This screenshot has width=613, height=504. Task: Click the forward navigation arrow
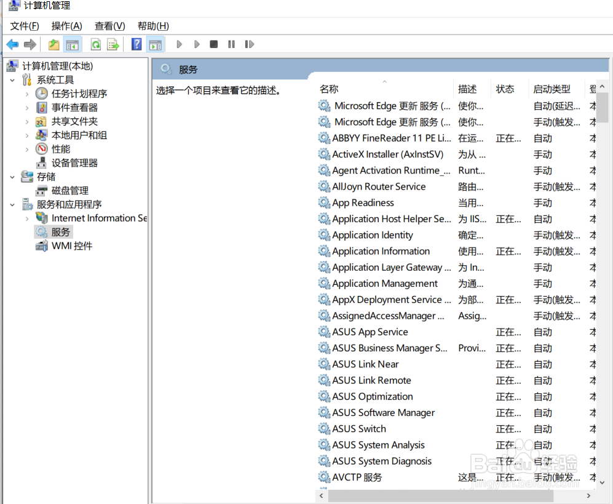click(x=29, y=44)
